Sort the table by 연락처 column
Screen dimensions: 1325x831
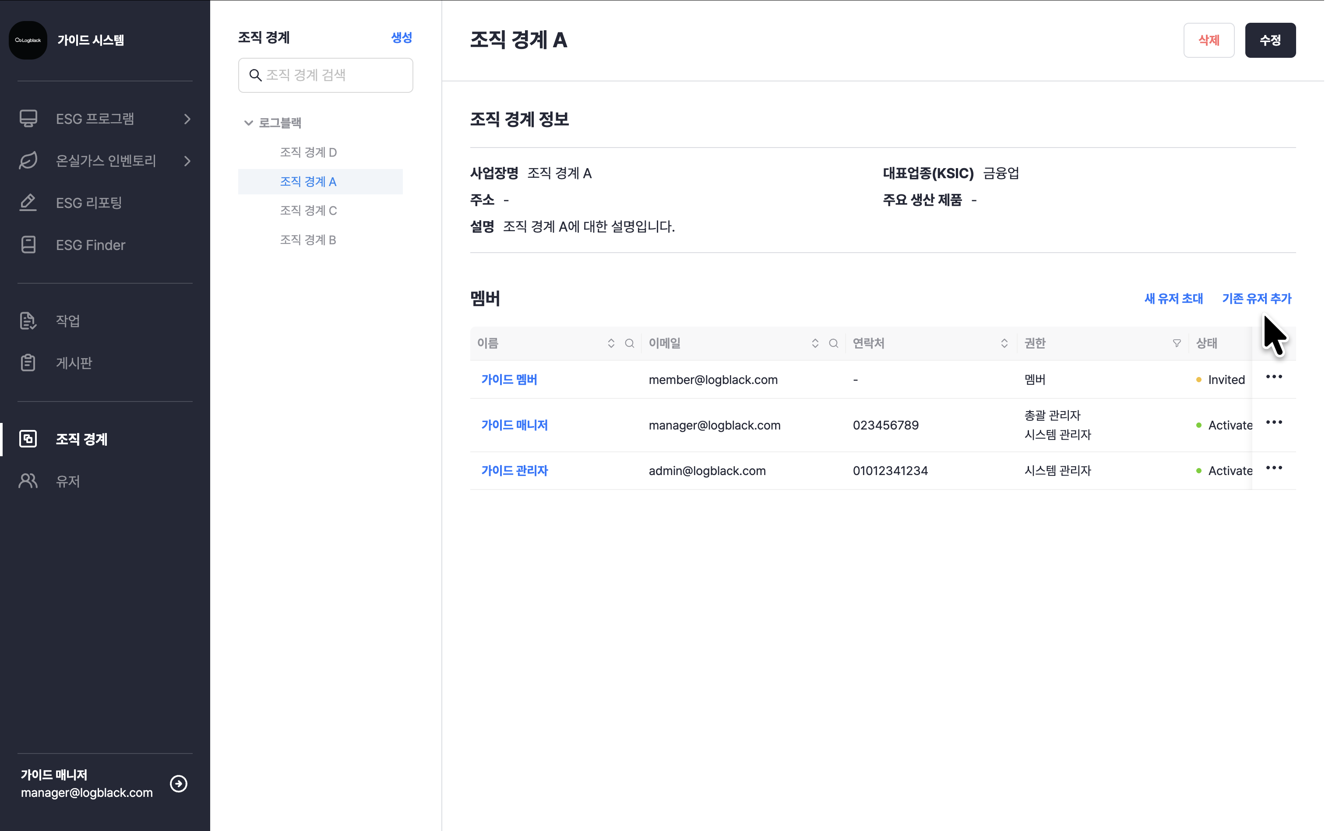[x=1004, y=344]
